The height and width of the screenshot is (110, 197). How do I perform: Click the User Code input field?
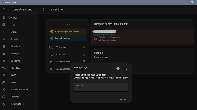point(101,87)
